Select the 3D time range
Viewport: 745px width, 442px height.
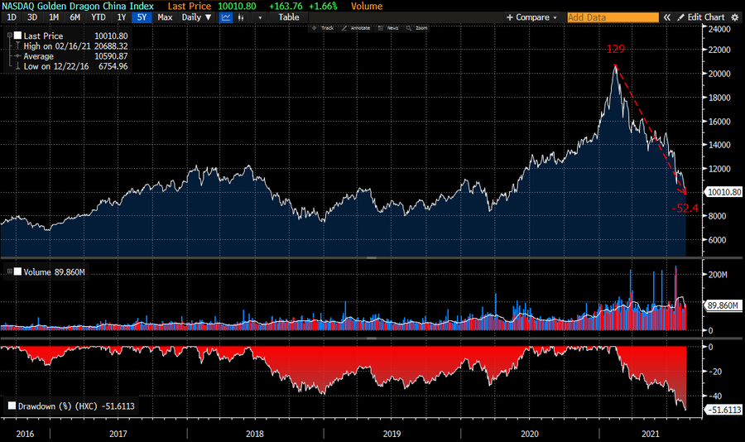[32, 17]
